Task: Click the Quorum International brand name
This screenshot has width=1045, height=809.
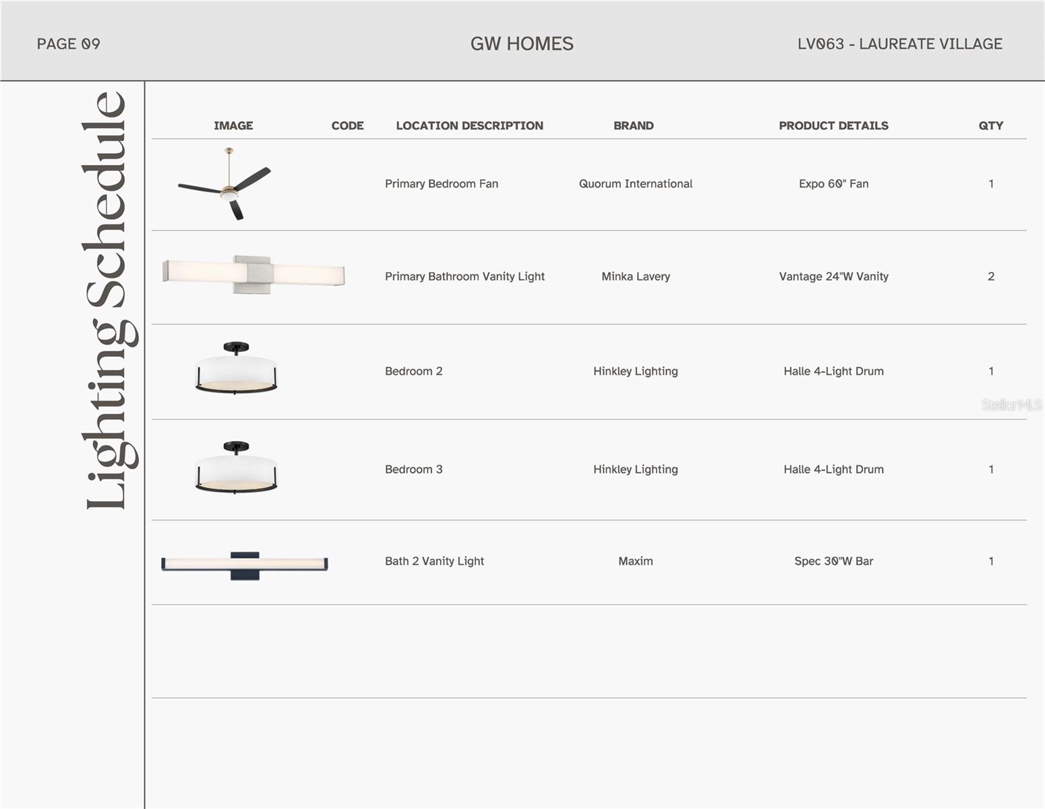Action: point(635,184)
